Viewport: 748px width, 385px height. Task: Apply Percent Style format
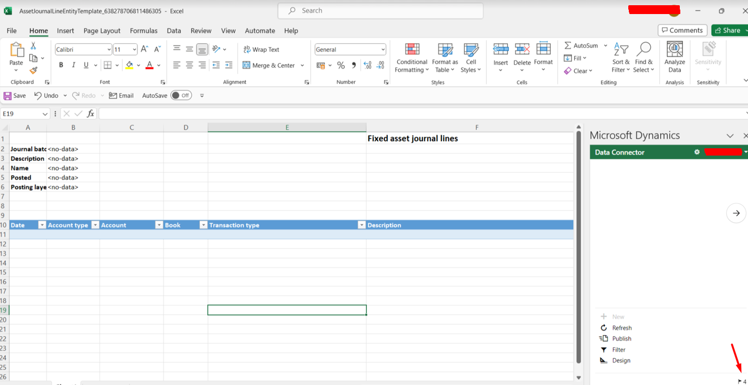[x=341, y=65]
